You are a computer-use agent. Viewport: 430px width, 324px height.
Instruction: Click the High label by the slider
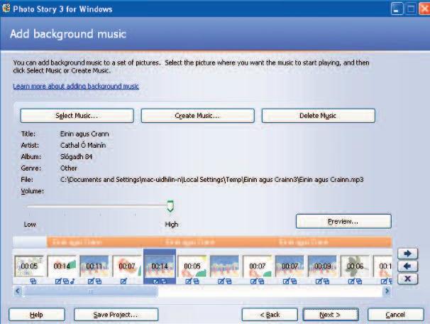click(x=172, y=225)
